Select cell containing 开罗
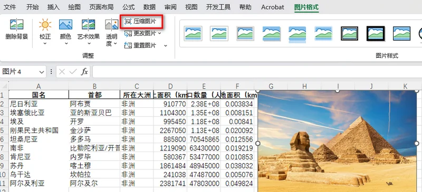The height and width of the screenshot is (192, 422). point(94,122)
